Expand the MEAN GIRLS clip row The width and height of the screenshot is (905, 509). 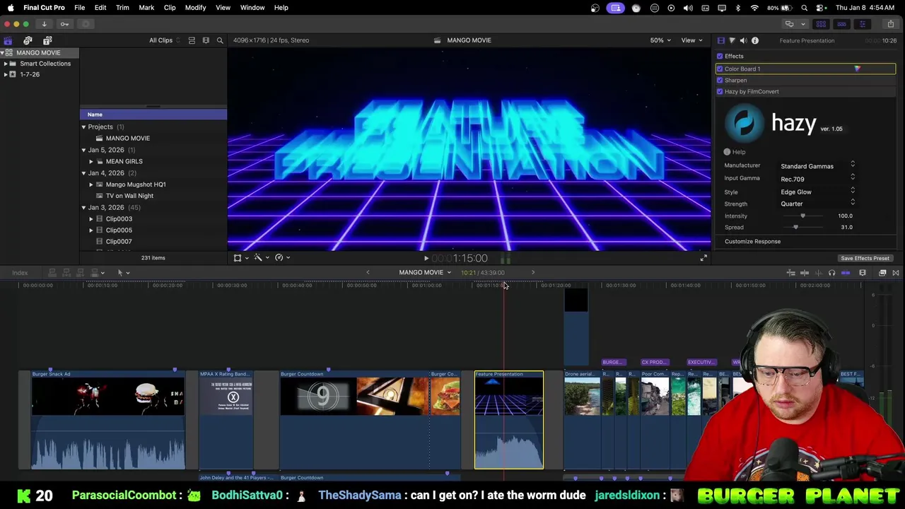pos(90,161)
